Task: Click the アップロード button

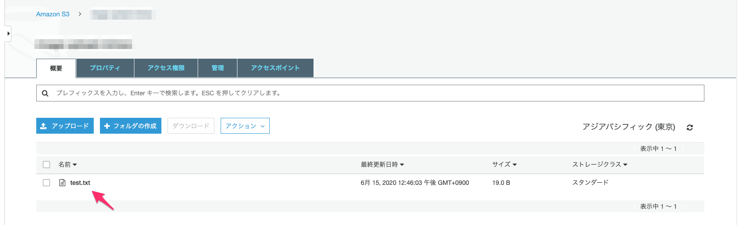Action: [65, 126]
